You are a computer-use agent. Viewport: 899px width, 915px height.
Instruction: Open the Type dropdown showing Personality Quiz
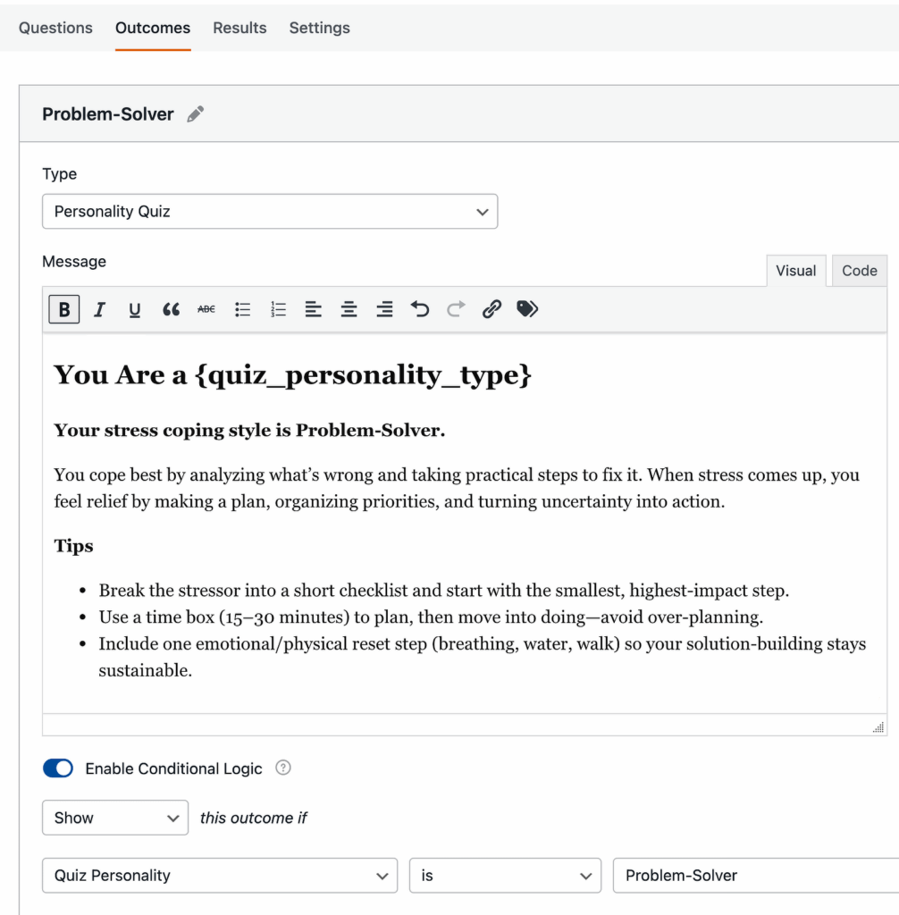(x=269, y=212)
